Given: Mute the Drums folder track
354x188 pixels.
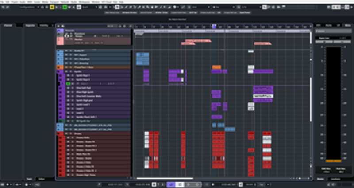Looking at the screenshot, I should (65, 133).
